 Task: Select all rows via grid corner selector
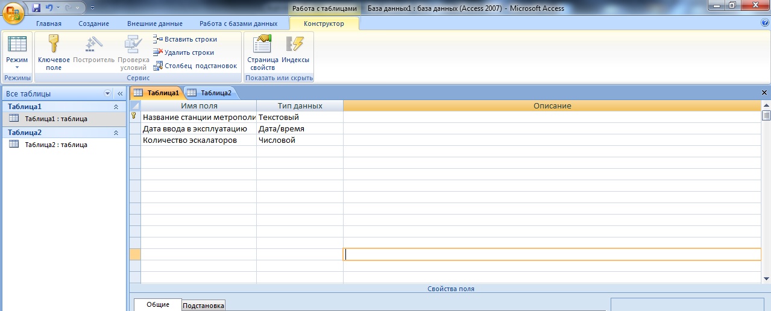[x=135, y=106]
